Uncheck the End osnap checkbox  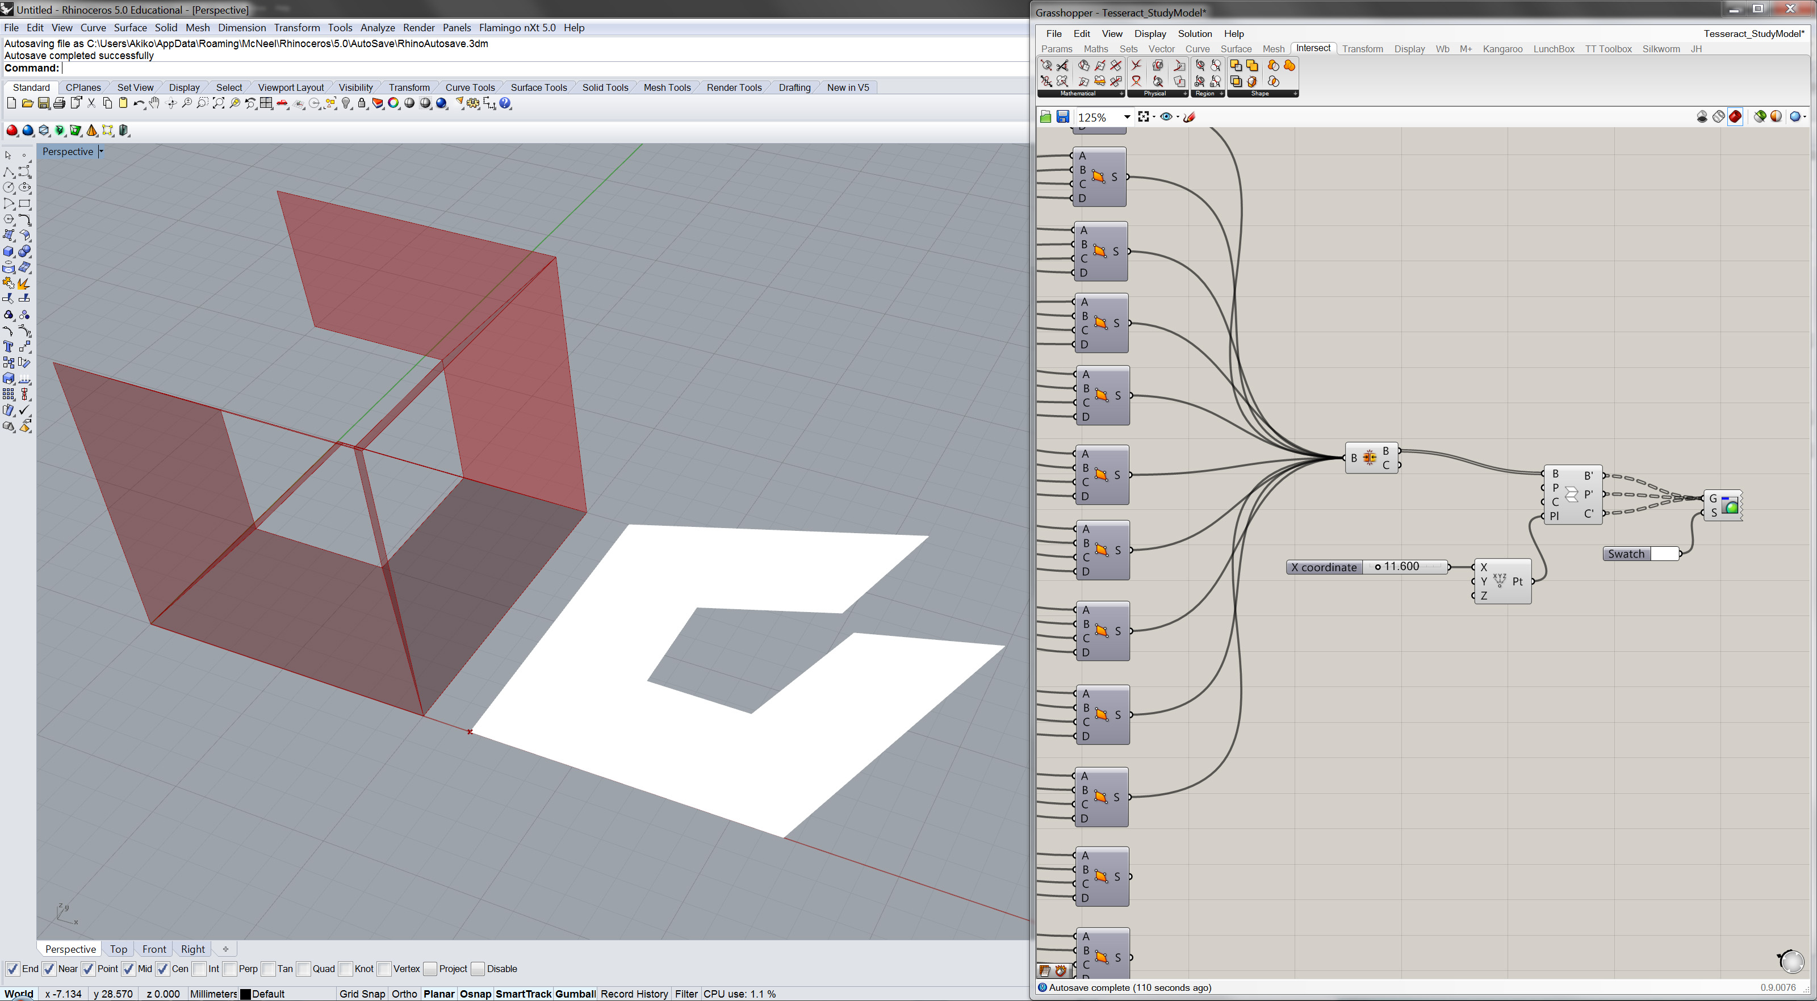click(12, 969)
